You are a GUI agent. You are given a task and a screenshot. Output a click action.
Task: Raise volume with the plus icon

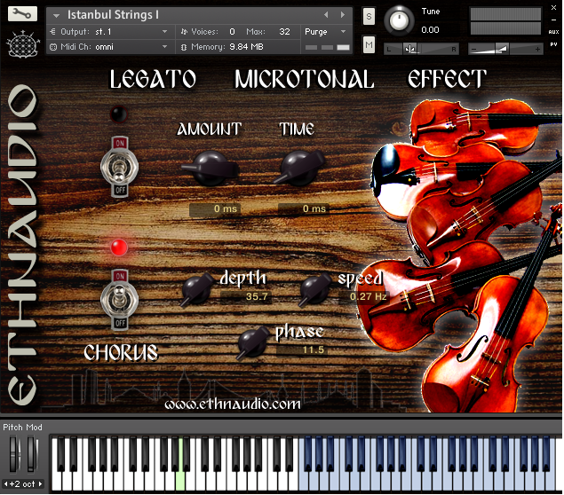point(537,49)
